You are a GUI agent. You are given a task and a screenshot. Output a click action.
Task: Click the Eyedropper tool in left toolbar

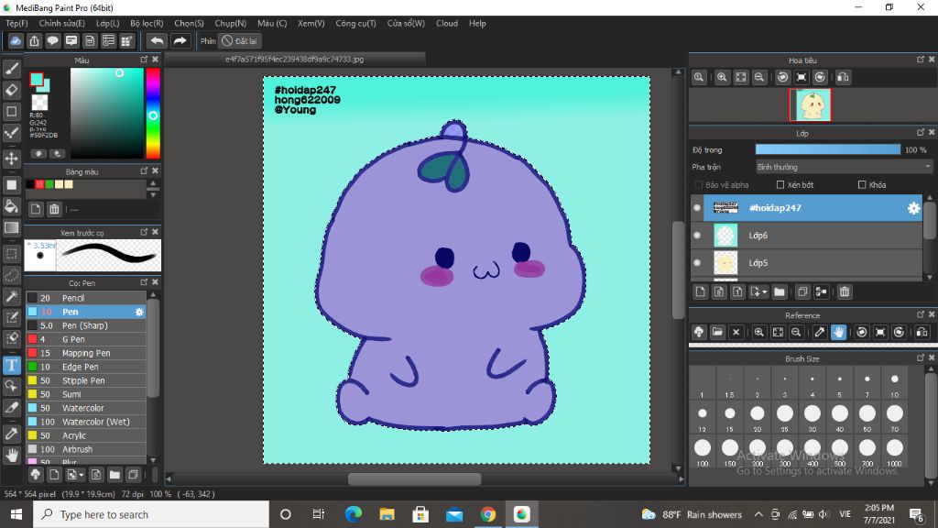tap(12, 433)
